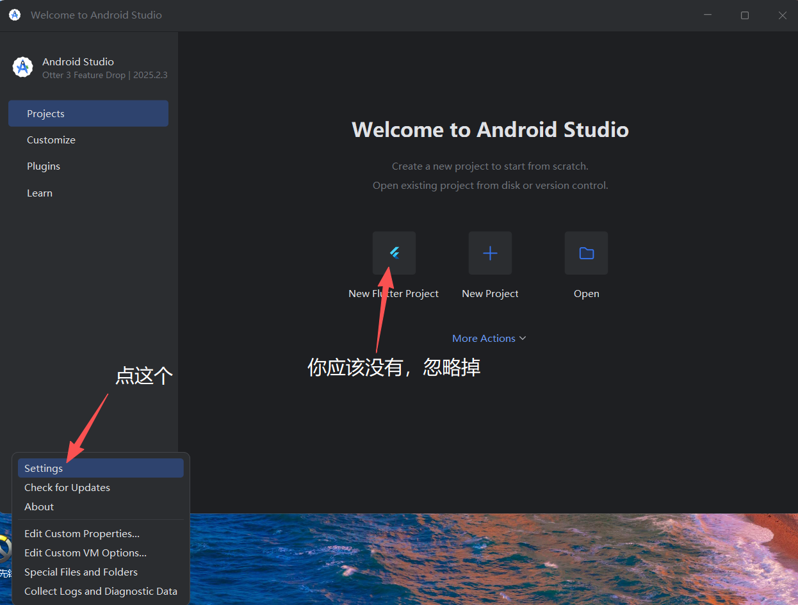Maximize the Welcome to Android Studio window
This screenshot has width=798, height=605.
point(745,15)
